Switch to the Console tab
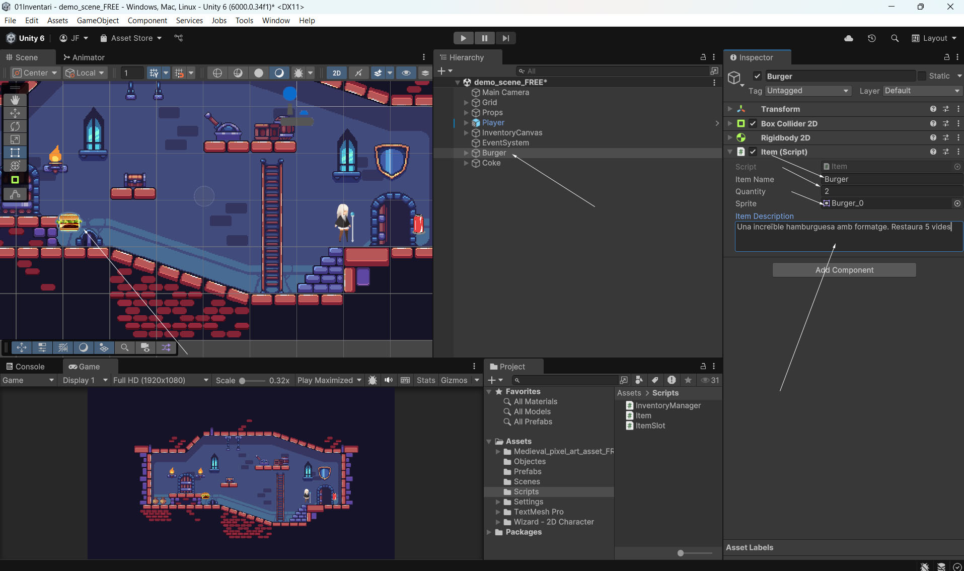 [25, 367]
